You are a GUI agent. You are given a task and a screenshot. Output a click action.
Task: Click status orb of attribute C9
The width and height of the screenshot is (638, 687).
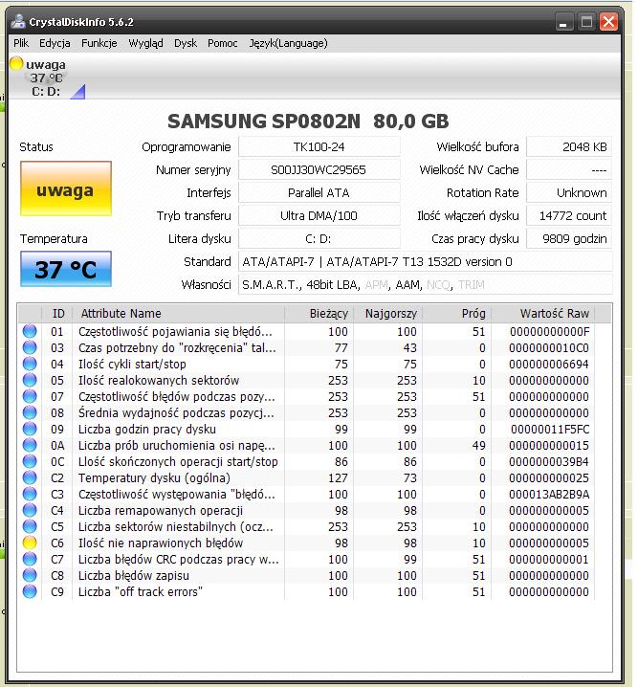(x=30, y=591)
